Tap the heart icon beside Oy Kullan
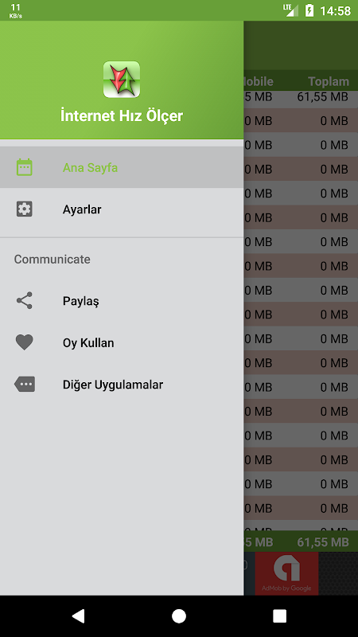Viewport: 358px width, 637px height. click(x=25, y=342)
